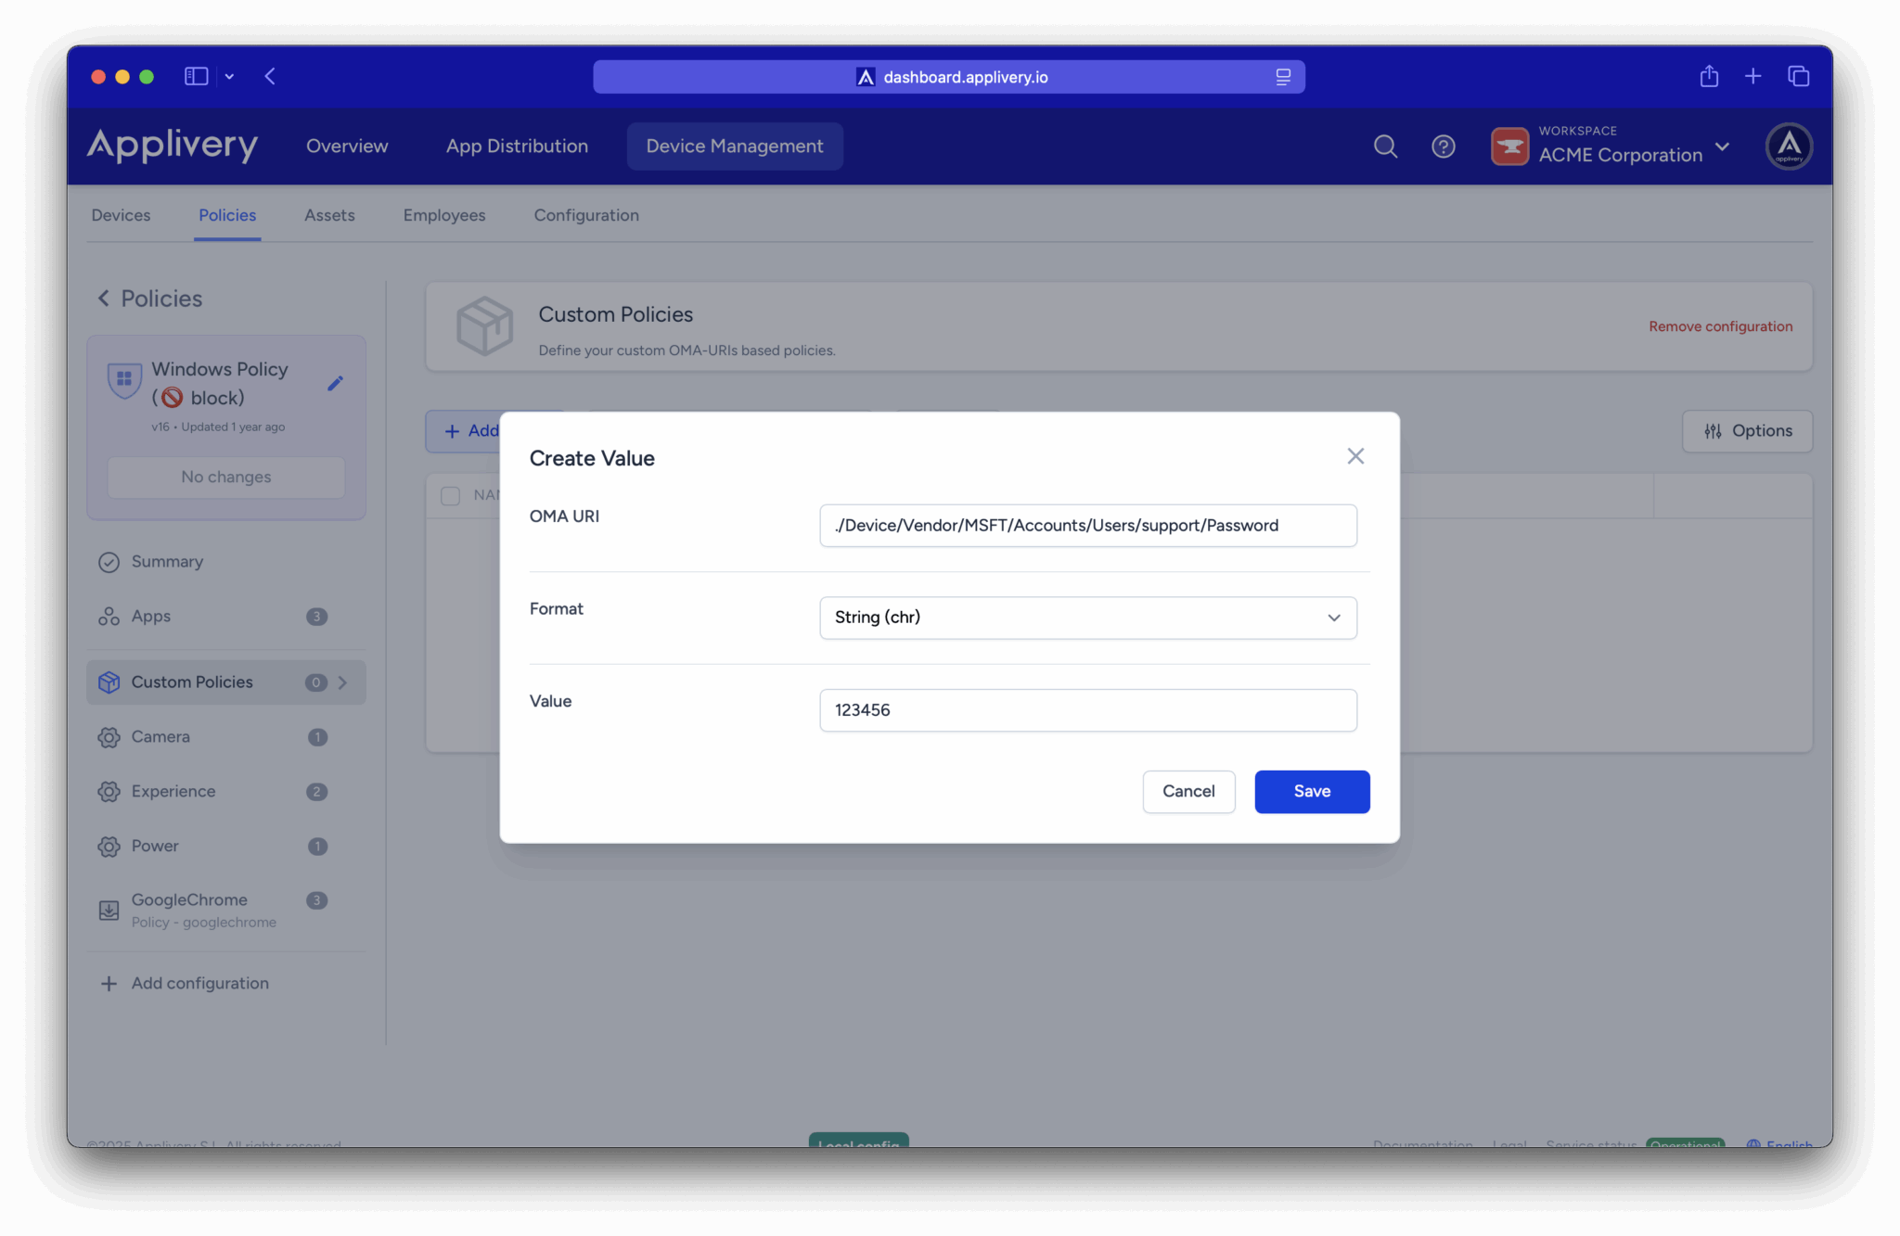Toggle the select-all checkbox in table header

pos(450,496)
